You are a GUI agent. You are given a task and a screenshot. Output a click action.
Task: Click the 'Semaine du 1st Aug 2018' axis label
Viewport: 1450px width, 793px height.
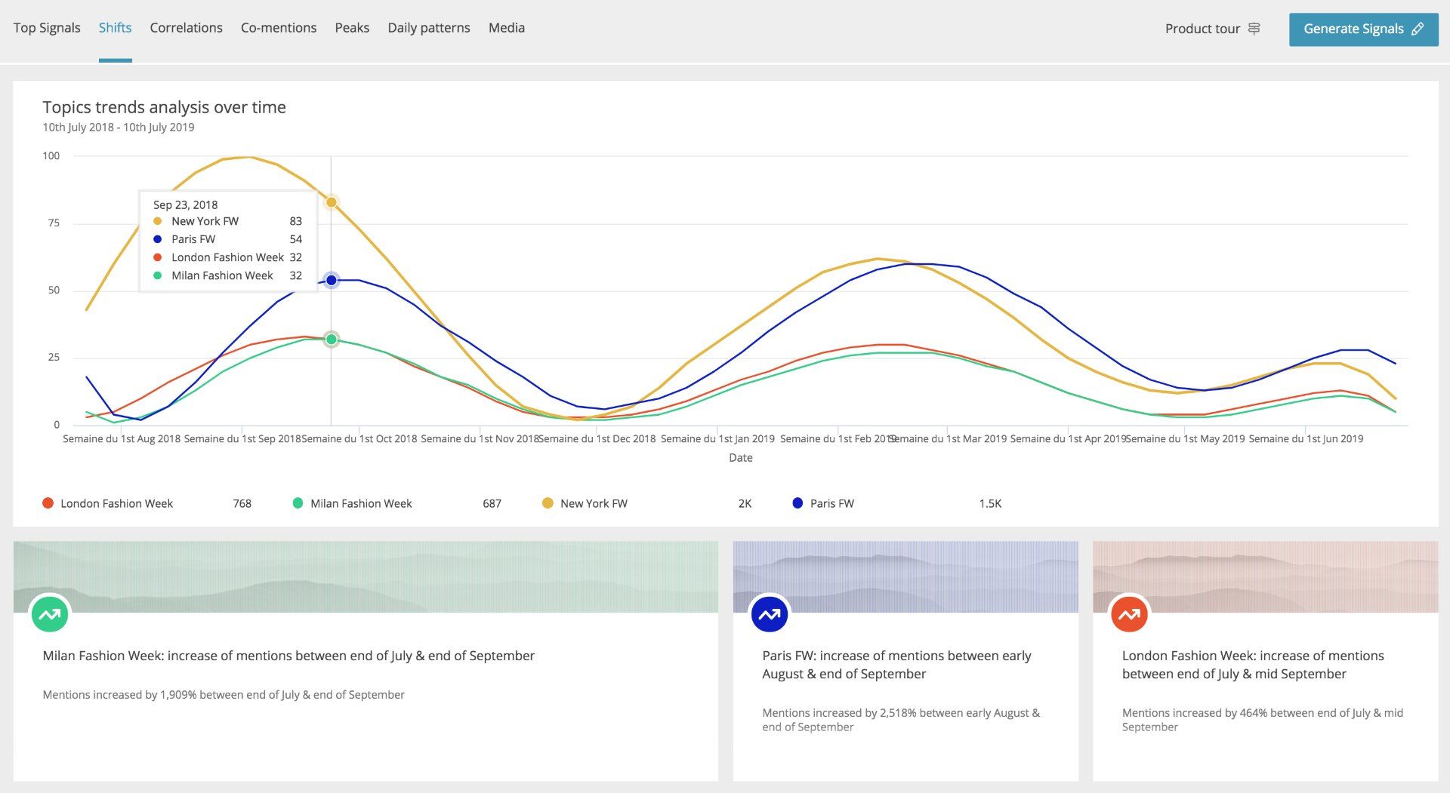tap(122, 438)
